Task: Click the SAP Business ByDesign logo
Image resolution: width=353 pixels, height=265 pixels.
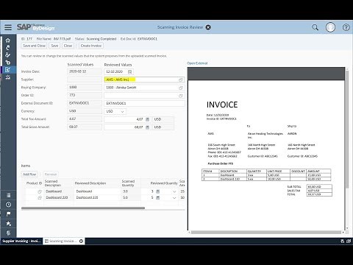Action: pos(36,27)
